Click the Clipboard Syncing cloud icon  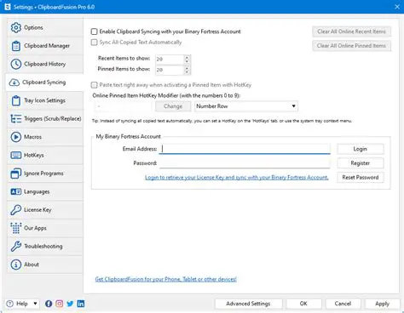14,83
